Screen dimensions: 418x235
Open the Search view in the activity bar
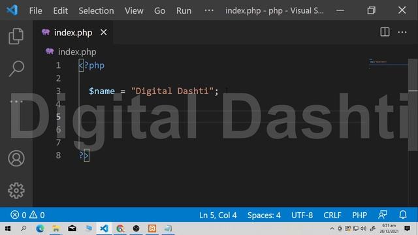pyautogui.click(x=16, y=69)
